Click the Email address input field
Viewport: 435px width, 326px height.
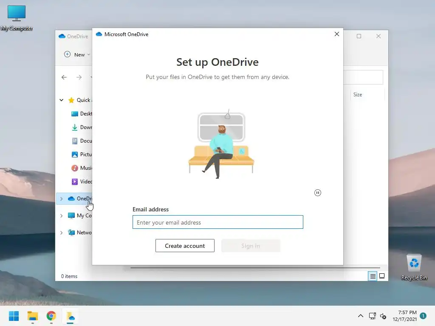pyautogui.click(x=218, y=222)
